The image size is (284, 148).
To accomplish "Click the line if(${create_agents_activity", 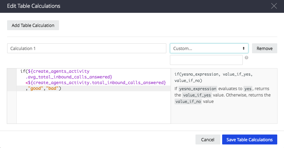I will (55, 71).
